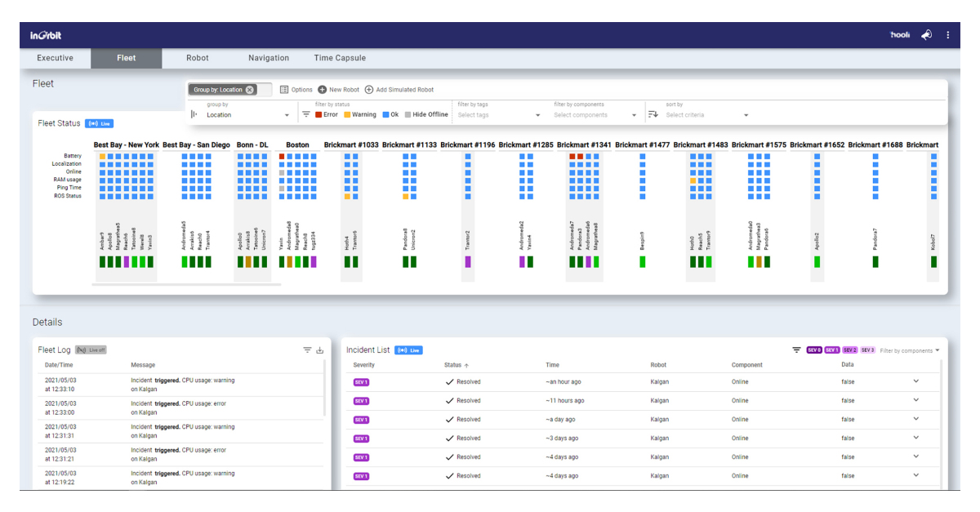Click the InOrbit logo
Screen dimensions: 980x512
(46, 35)
